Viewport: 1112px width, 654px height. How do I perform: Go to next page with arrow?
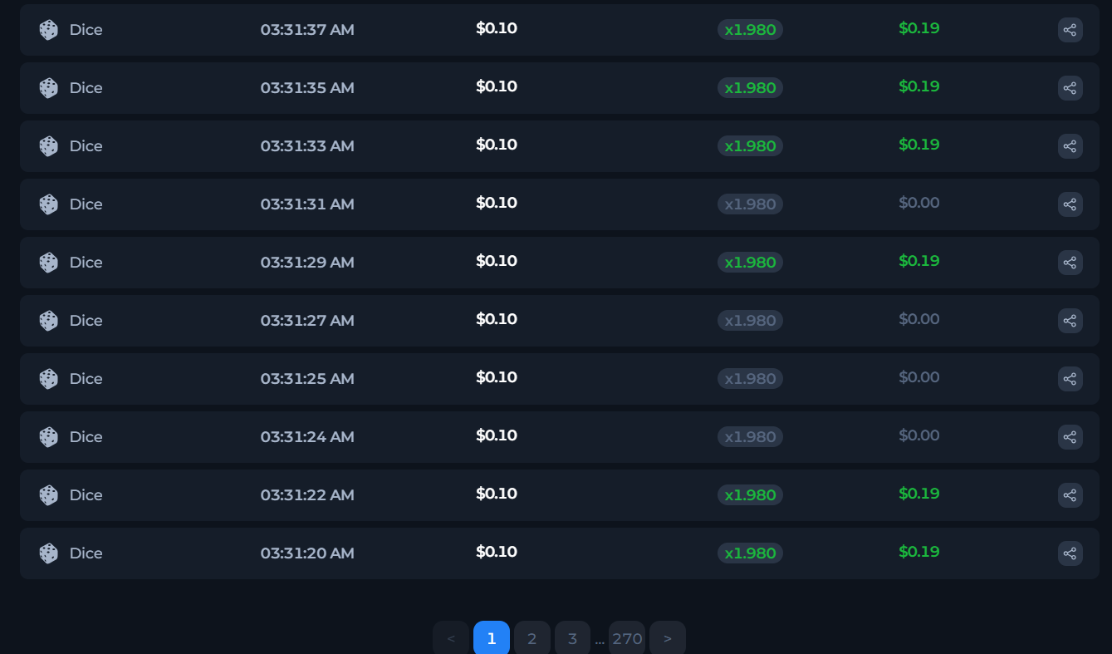coord(668,638)
